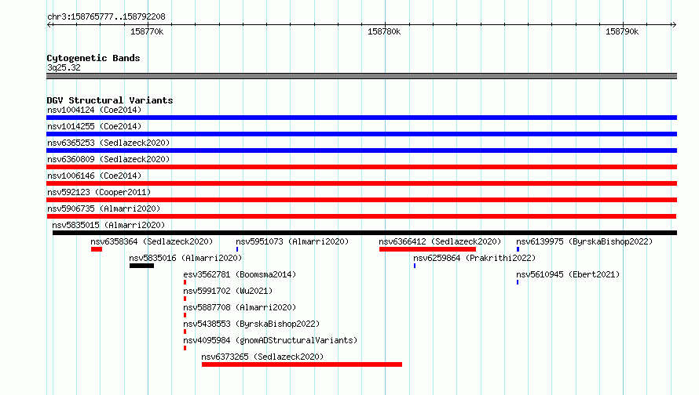Click the small blue marker under nsv5951073
The image size is (699, 395).
coord(237,249)
